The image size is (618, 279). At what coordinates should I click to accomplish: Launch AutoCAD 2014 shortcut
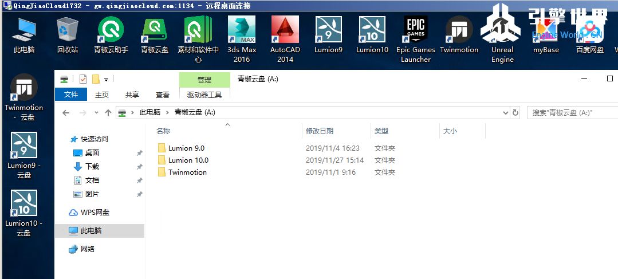pos(285,40)
